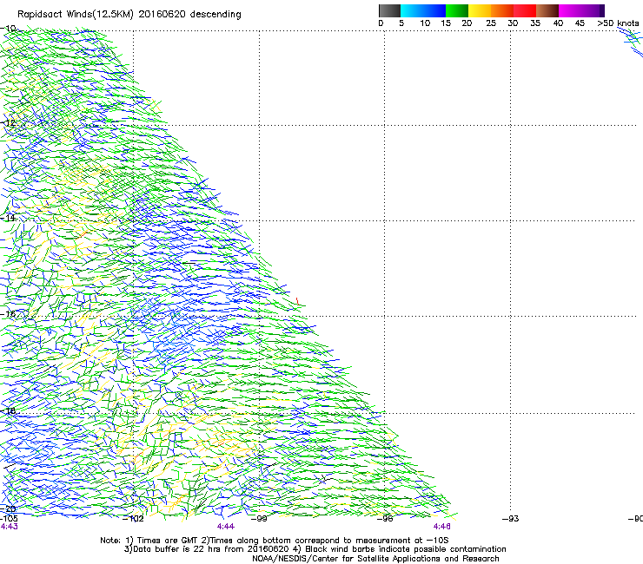Click the gray 0-5 knots color swatch
Screen dimensions: 643x564
point(389,10)
